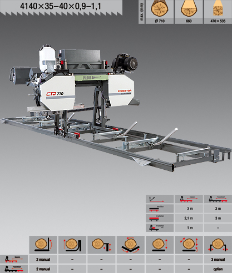232x273 pixels.
Task: Click the 'Ø 710' value
Action: pos(160,21)
